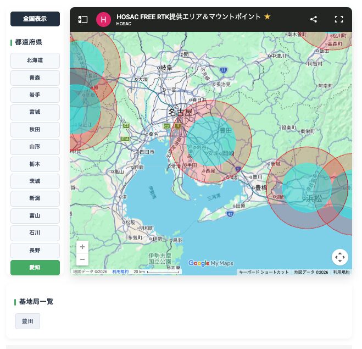
Task: Select 石川 prefecture
Action: (35, 233)
